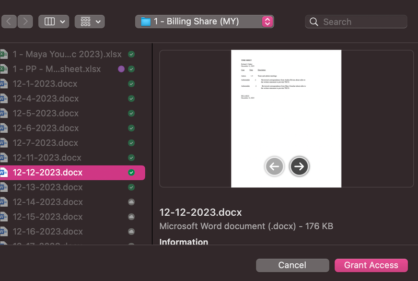Click the Word icon of 12-16-2023.docx

[4, 231]
